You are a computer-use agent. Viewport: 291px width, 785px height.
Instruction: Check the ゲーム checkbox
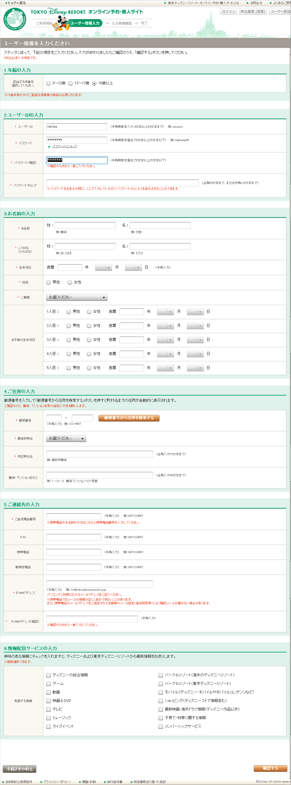tap(48, 684)
